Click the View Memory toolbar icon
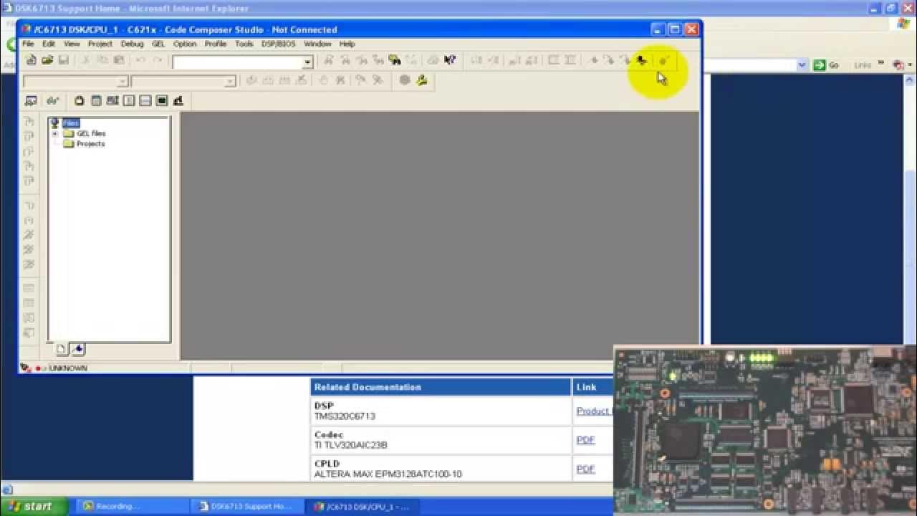This screenshot has width=917, height=516. tap(112, 100)
